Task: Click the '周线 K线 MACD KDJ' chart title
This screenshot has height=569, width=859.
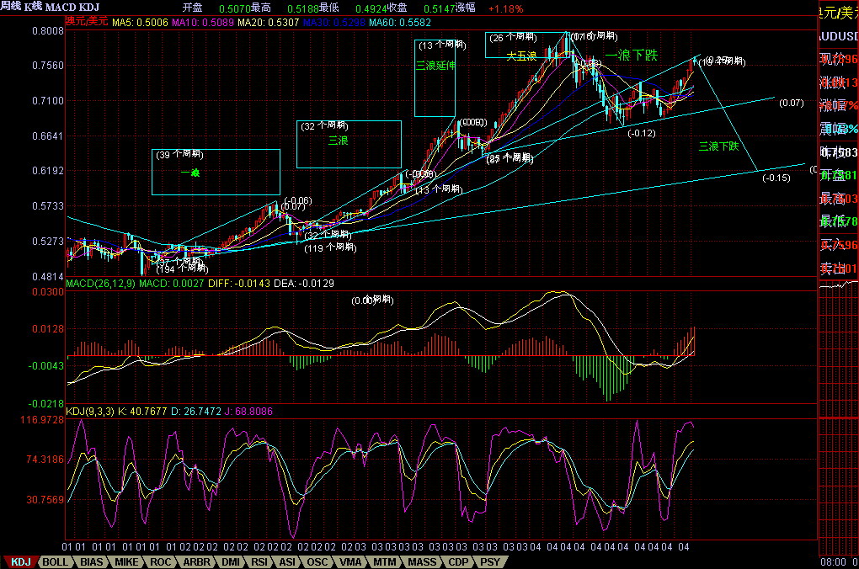Action: [x=50, y=7]
